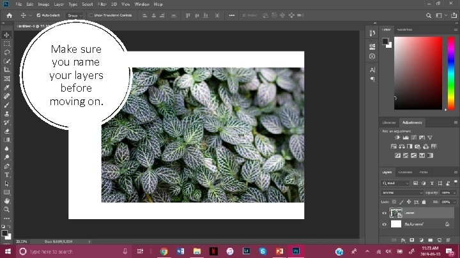
Task: Open the Auto-Select Group dropdown
Action: pos(75,15)
